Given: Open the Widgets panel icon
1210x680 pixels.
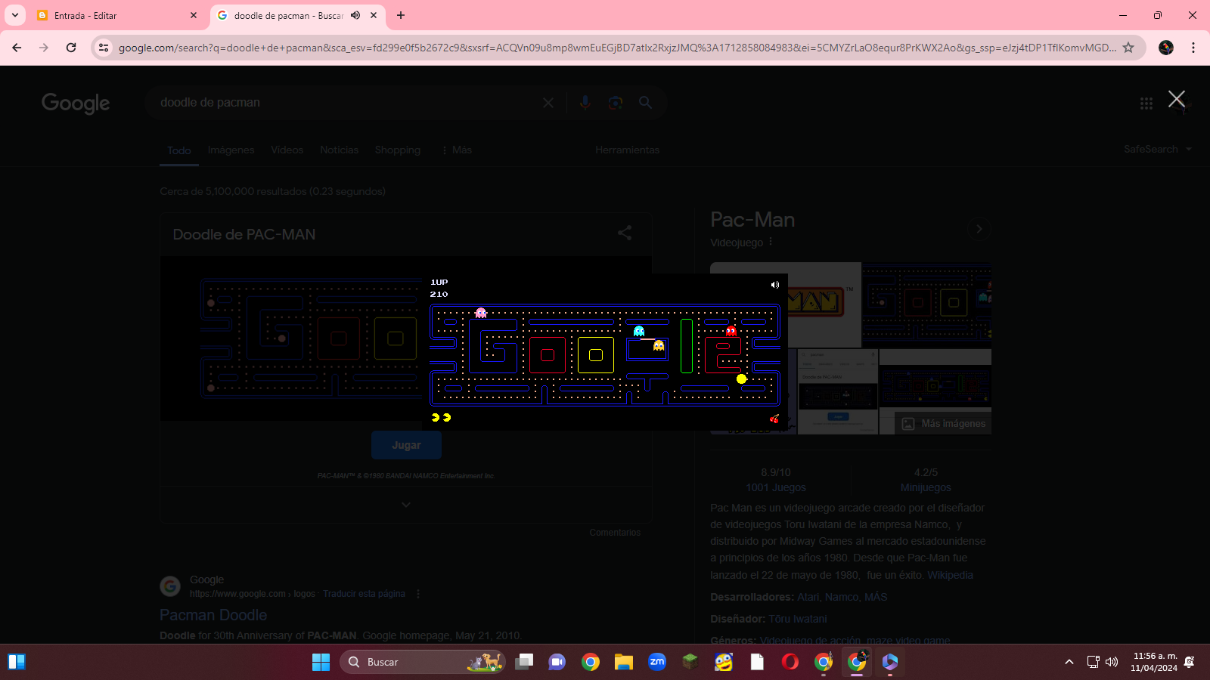Looking at the screenshot, I should (17, 662).
